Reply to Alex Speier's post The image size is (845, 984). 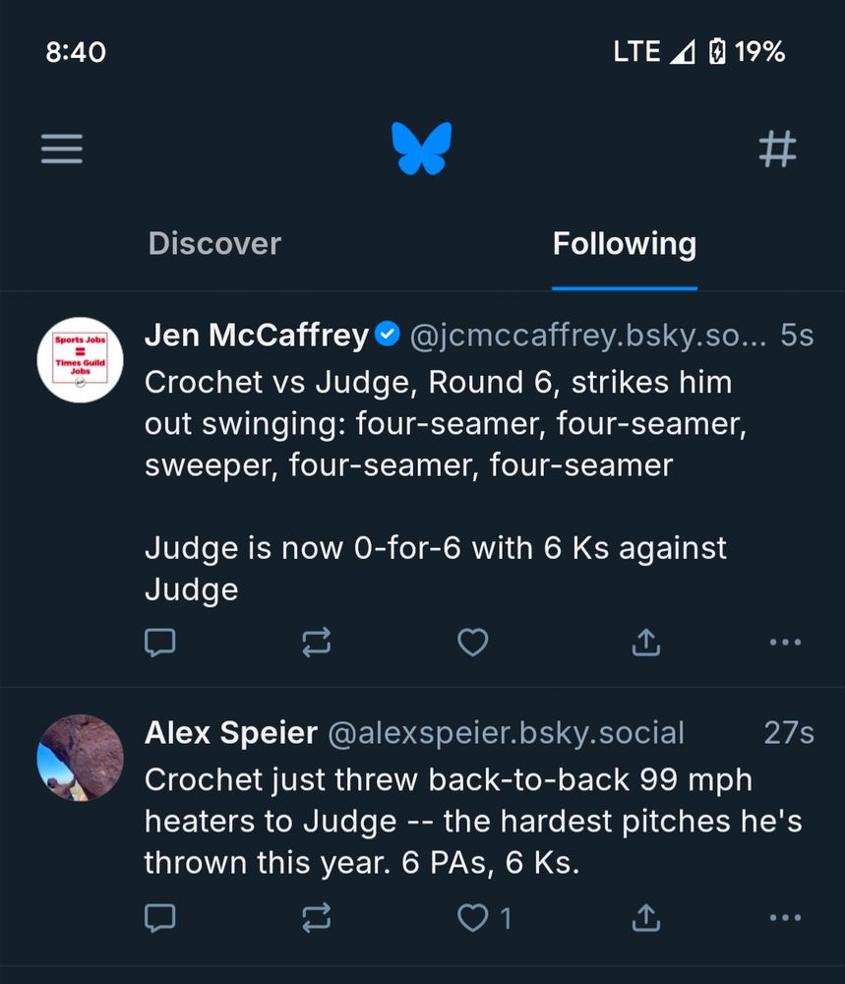(x=160, y=918)
